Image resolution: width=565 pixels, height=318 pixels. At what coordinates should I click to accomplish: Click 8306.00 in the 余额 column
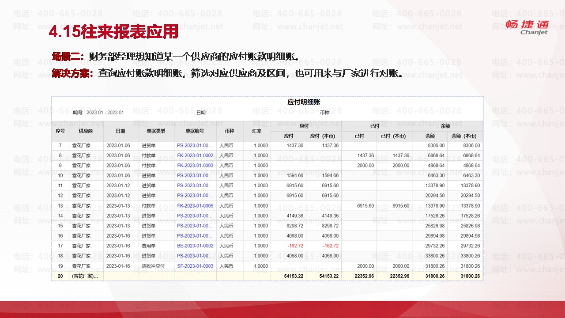click(436, 145)
